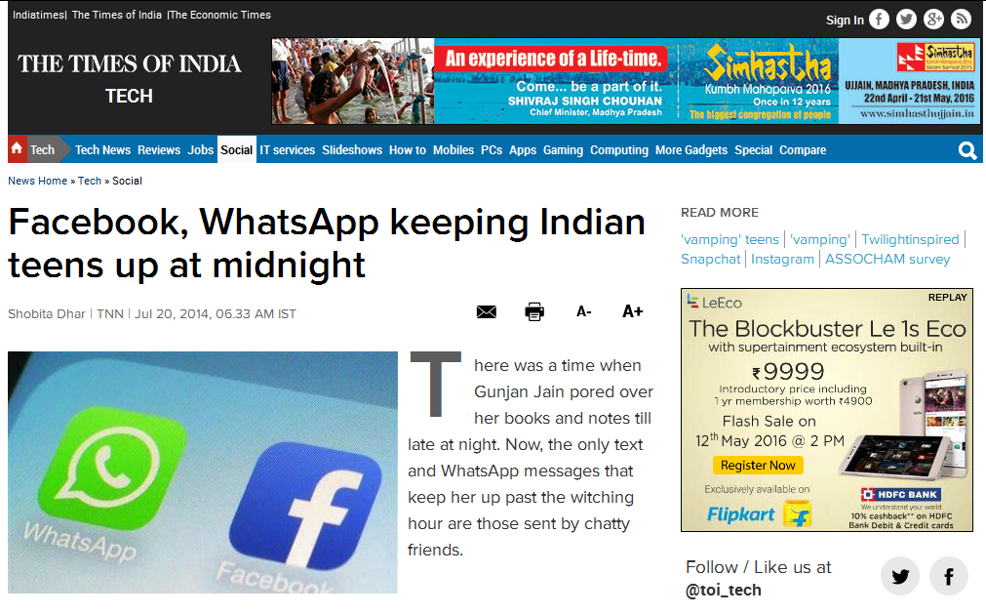Screen dimensions: 986x615
Task: Open RSS feed icon in header
Action: click(961, 20)
